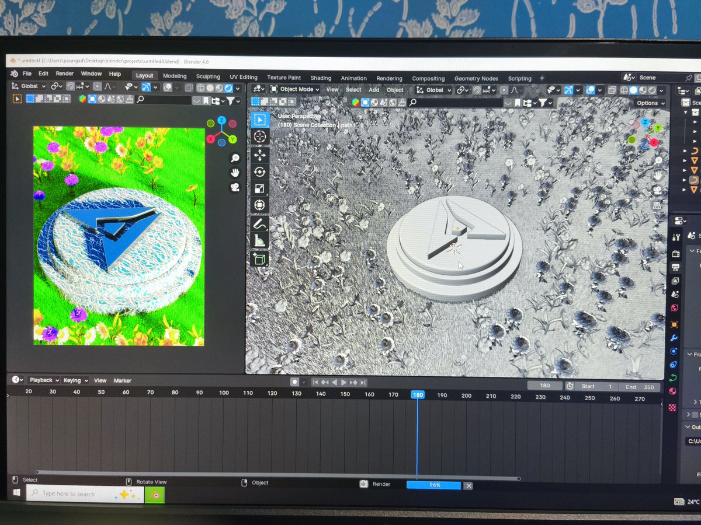Switch to the Geometry Nodes workspace tab
This screenshot has height=525, width=701.
point(476,78)
